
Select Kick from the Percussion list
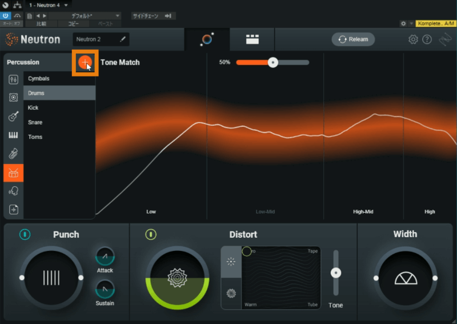click(59, 107)
